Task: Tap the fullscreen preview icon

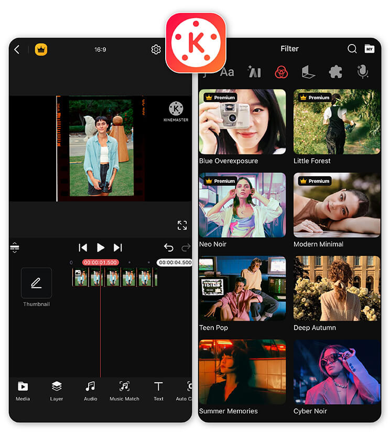Action: pos(182,225)
